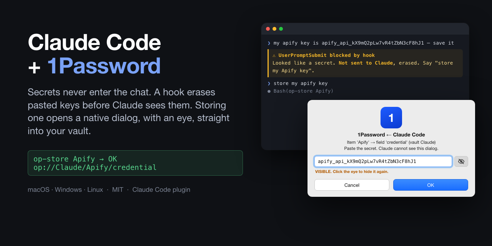This screenshot has width=492, height=246.
Task: Click the 'Item Apify → field credential' line
Action: point(391,142)
